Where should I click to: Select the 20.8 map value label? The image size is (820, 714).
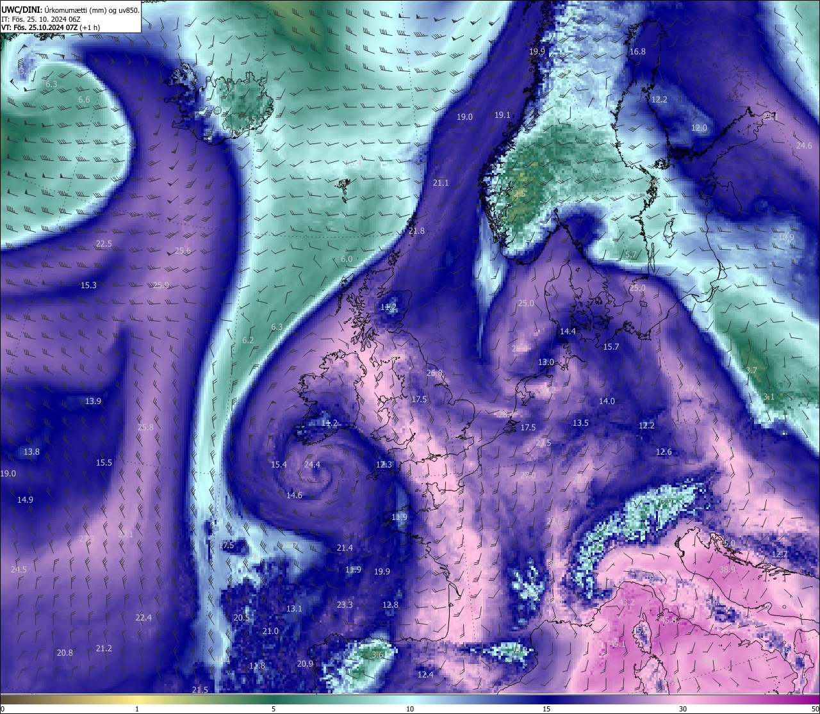(65, 653)
